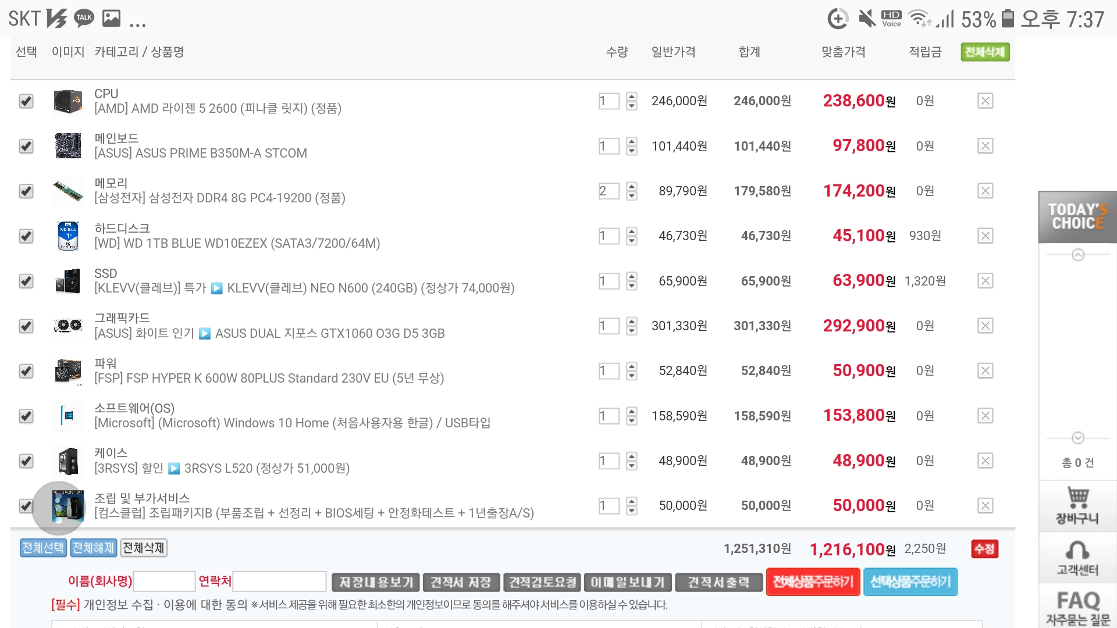Viewport: 1117px width, 628px height.
Task: Remove the Windows 10 Home item
Action: 985,416
